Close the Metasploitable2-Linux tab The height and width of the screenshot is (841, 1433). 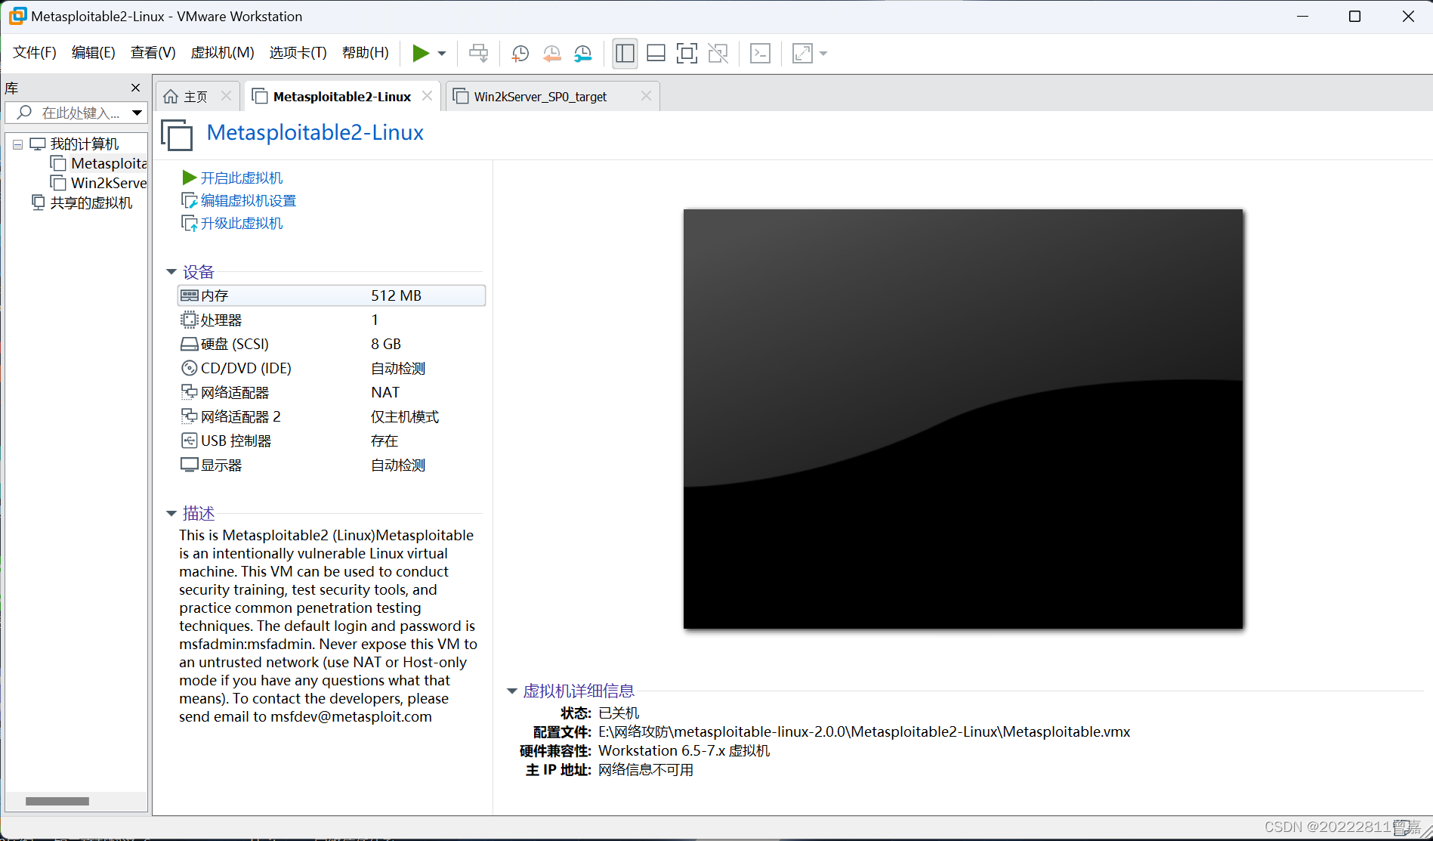click(x=427, y=96)
